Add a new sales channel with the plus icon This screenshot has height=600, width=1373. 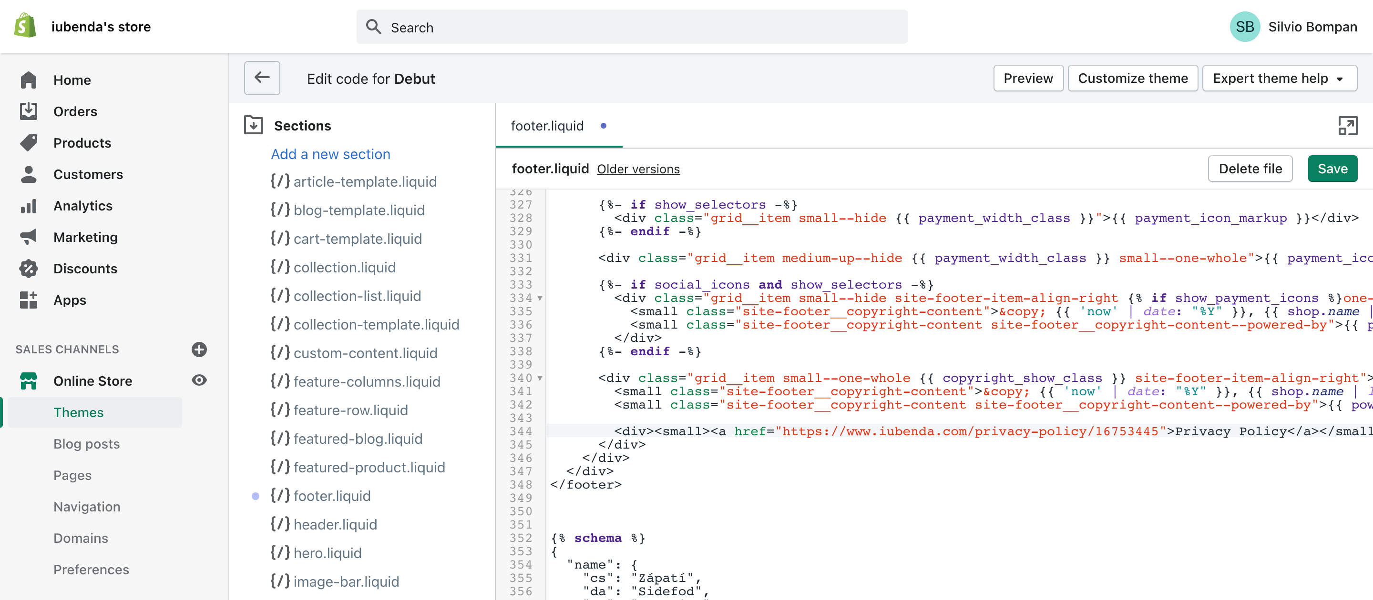[199, 350]
